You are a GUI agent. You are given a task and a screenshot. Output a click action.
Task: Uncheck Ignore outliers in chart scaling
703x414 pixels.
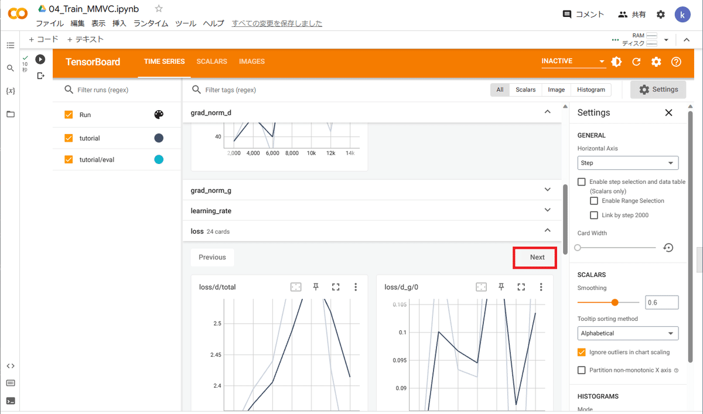(x=581, y=353)
